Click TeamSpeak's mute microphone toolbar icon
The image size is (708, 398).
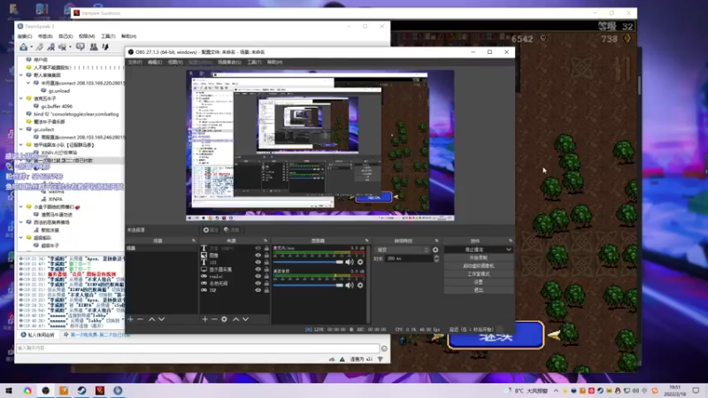pos(51,47)
